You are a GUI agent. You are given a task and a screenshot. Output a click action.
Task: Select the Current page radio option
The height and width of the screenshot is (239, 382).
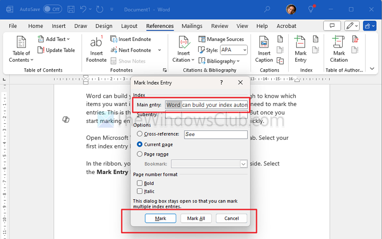(x=140, y=144)
